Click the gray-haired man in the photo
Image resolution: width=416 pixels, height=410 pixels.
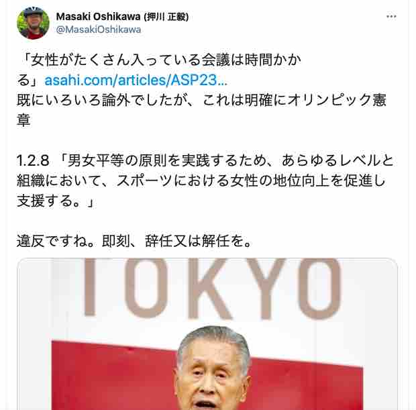[213, 369]
